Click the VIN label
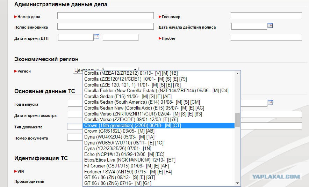Viewport: 309px width, 187px height. pyautogui.click(x=21, y=171)
